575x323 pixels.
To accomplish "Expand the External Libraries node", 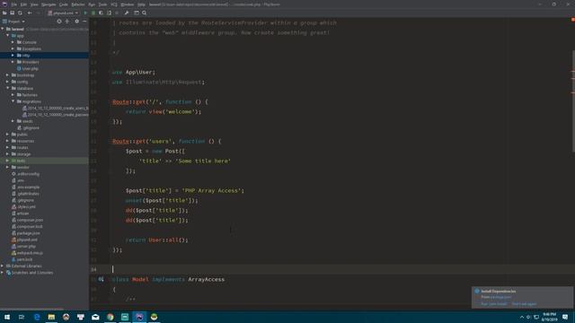I will tap(3, 266).
